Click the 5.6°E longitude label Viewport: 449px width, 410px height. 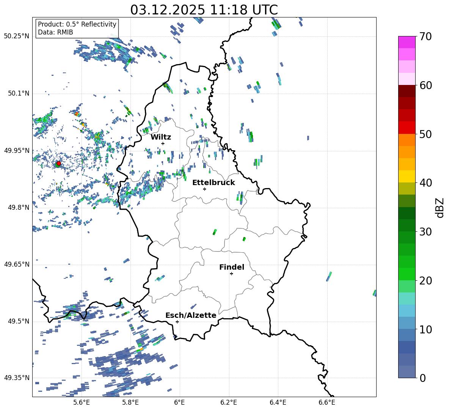82,403
